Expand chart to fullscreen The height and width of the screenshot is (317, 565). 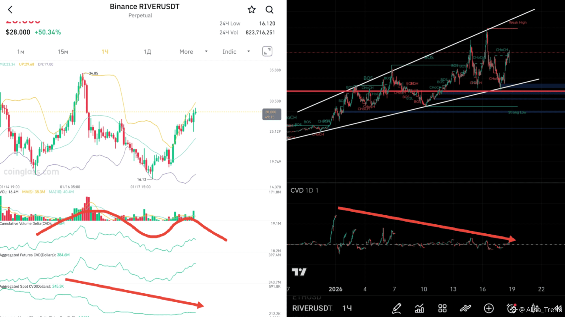click(x=267, y=51)
